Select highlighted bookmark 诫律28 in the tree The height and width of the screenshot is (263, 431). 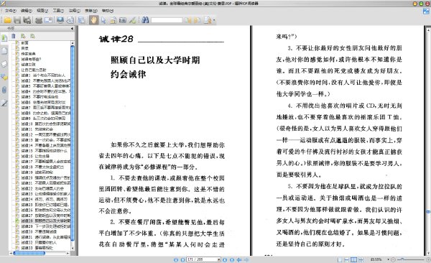(x=46, y=221)
